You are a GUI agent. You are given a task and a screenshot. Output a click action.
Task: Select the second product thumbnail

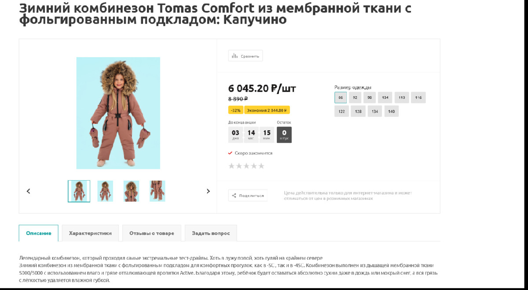pos(105,191)
